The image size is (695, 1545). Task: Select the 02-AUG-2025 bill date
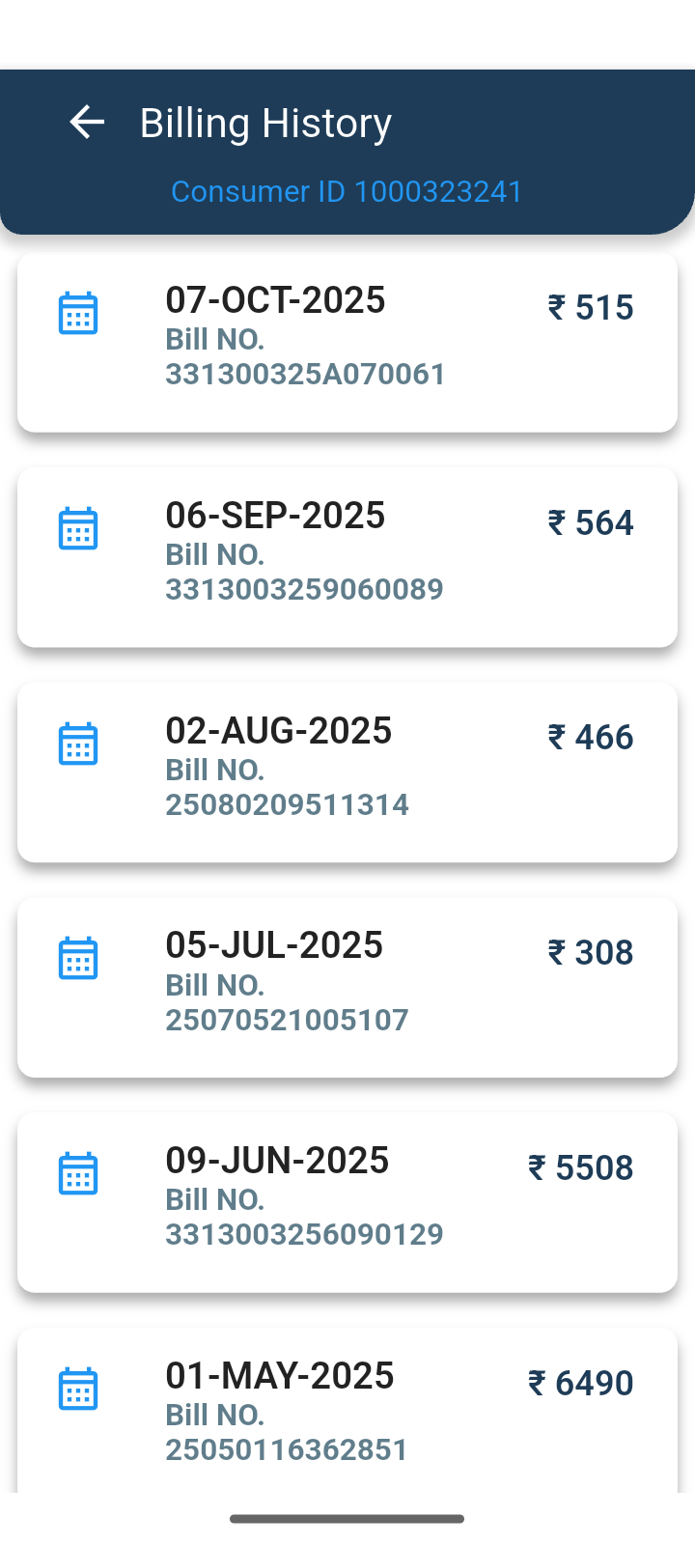278,731
